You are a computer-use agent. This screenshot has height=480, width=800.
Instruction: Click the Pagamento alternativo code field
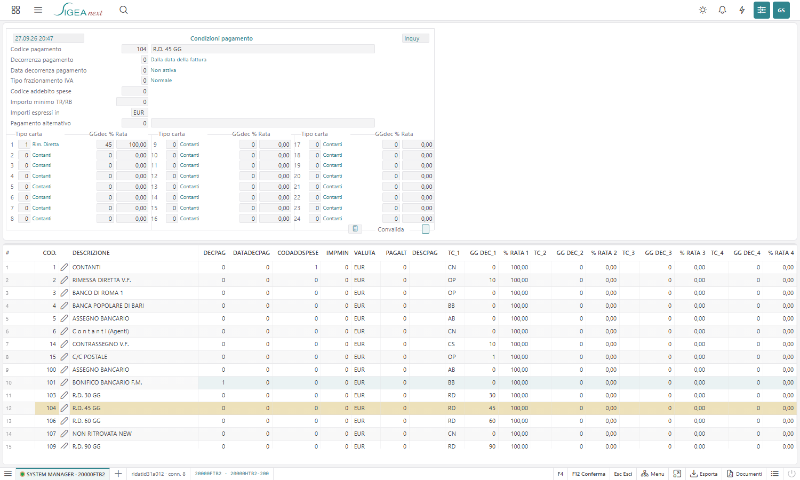(135, 123)
